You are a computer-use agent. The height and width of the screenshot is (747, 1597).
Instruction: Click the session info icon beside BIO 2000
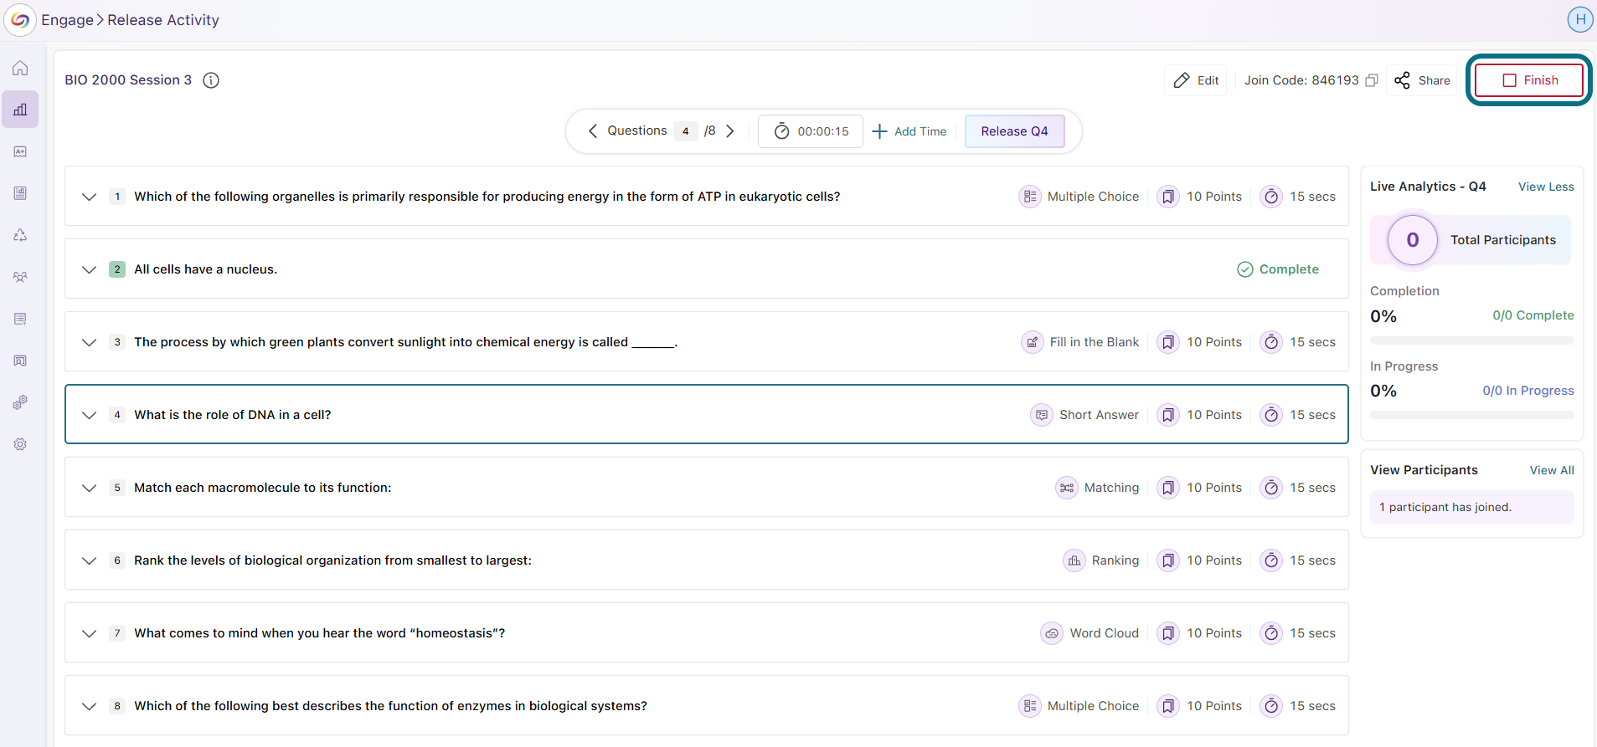[x=211, y=80]
